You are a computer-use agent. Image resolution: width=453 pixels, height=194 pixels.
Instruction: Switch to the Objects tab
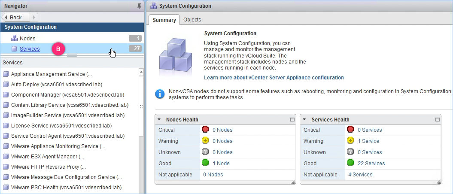pos(192,20)
